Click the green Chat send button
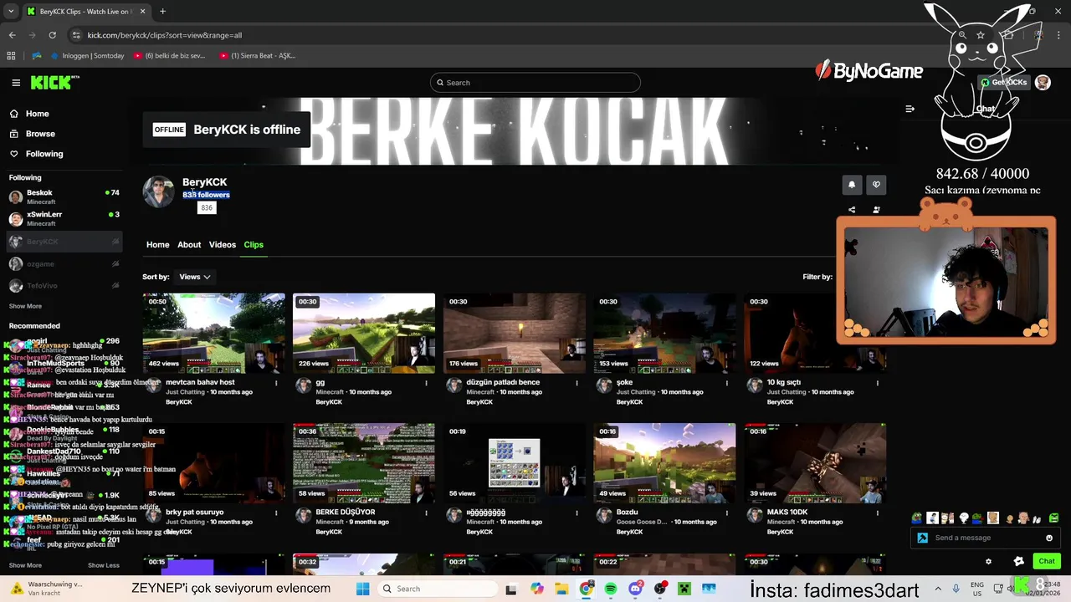The height and width of the screenshot is (602, 1071). tap(1047, 561)
